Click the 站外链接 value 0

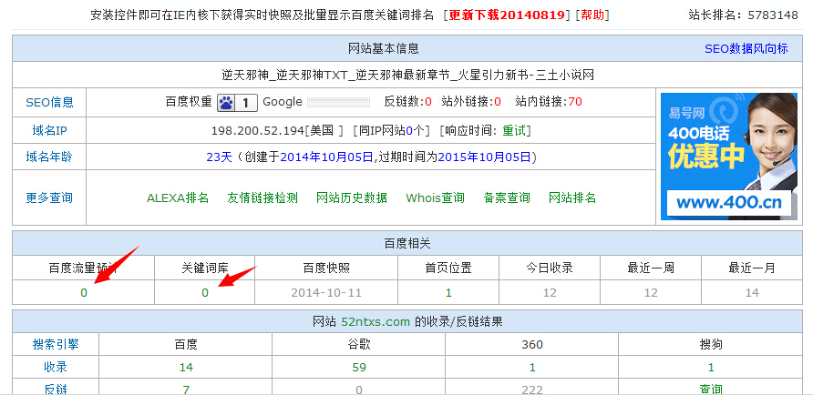tap(498, 102)
